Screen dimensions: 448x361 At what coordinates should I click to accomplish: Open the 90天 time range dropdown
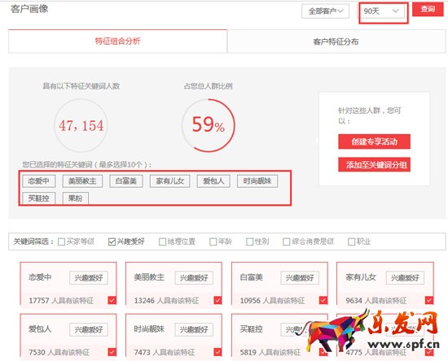coord(381,11)
